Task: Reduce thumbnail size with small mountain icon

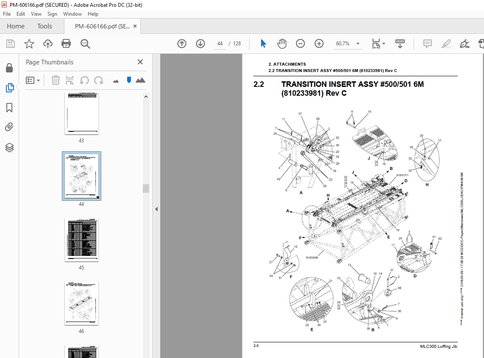Action: [x=116, y=81]
